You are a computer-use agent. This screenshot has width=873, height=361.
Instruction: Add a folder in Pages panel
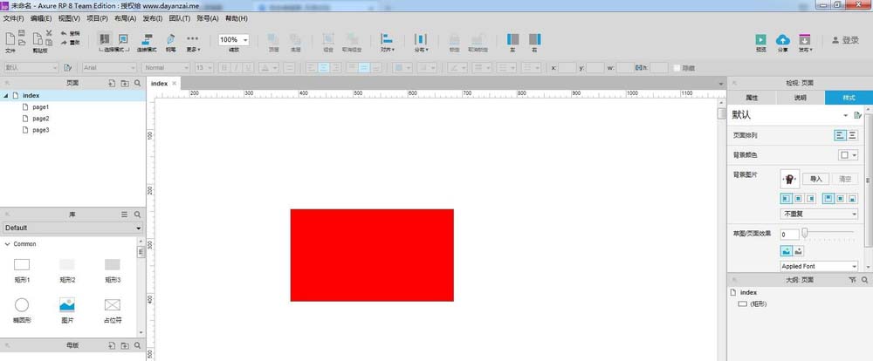click(x=125, y=83)
